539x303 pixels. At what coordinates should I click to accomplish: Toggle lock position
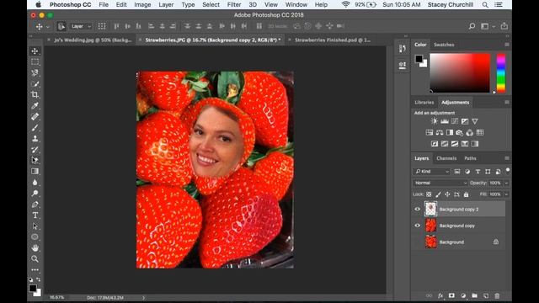click(447, 194)
